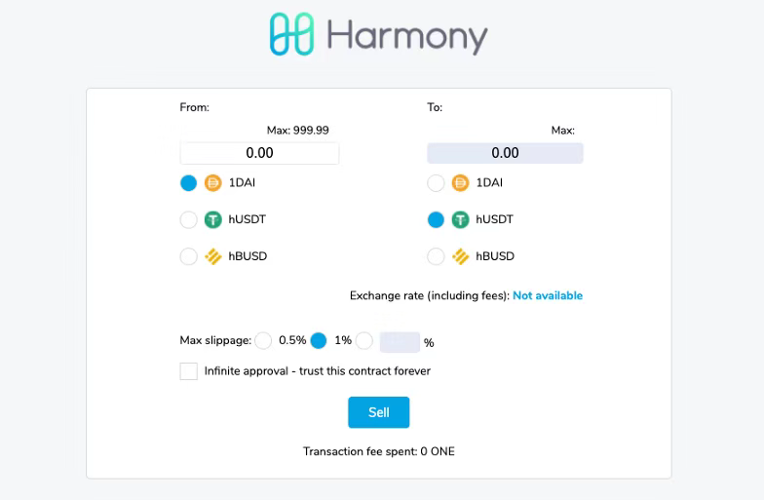Click the 1DAI coin icon under To

click(x=460, y=183)
